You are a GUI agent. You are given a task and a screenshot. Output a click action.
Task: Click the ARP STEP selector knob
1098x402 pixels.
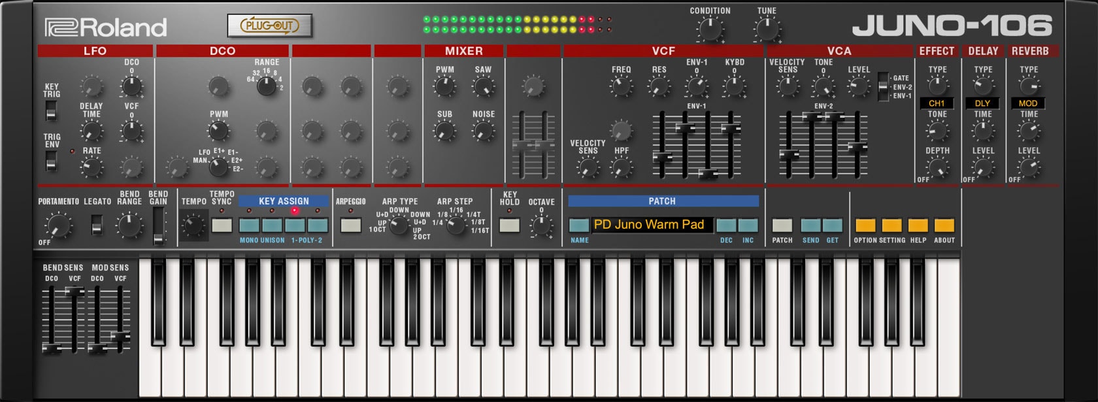click(x=455, y=226)
